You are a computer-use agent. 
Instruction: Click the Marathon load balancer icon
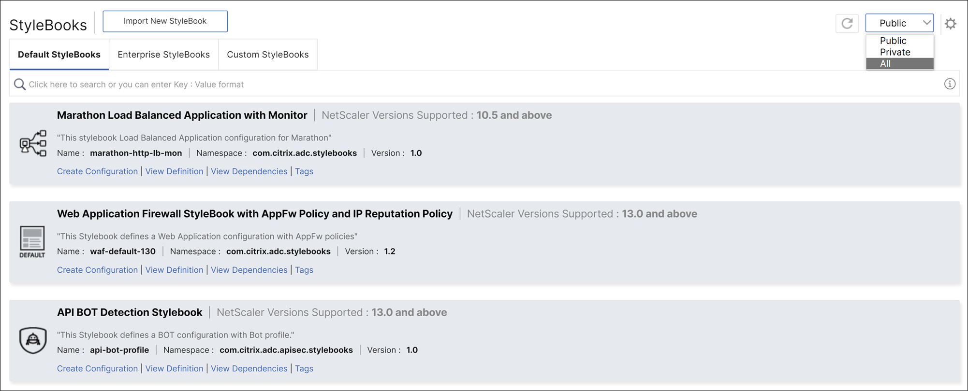pyautogui.click(x=33, y=143)
